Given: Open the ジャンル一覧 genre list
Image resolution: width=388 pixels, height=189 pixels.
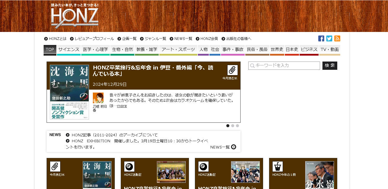Looking at the screenshot, I should [155, 39].
